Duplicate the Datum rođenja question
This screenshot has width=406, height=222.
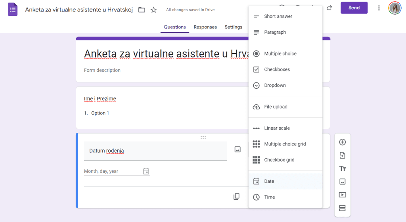236,197
